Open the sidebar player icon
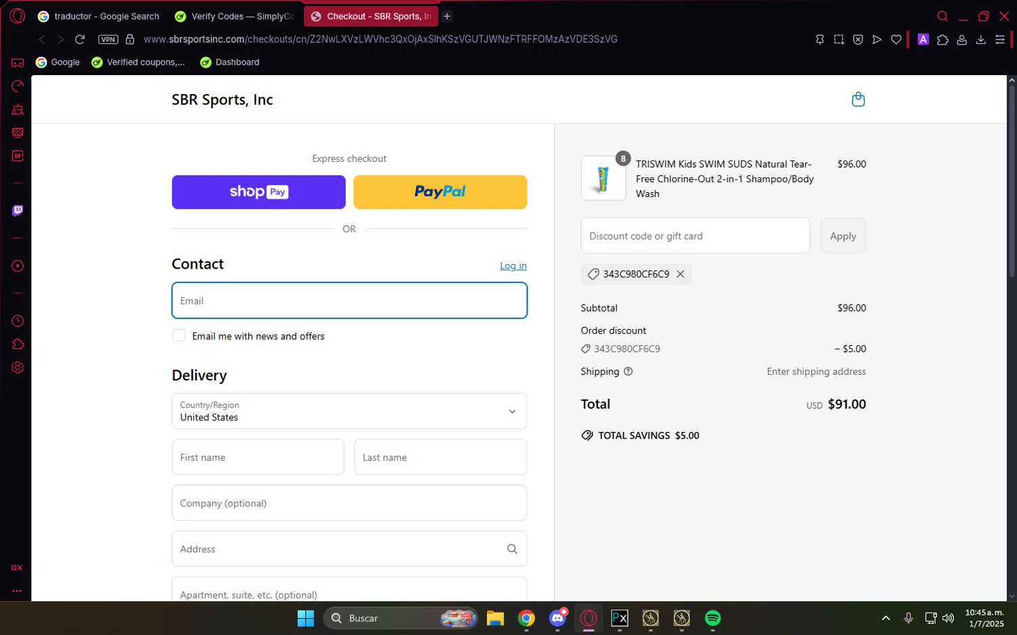 pos(18,266)
